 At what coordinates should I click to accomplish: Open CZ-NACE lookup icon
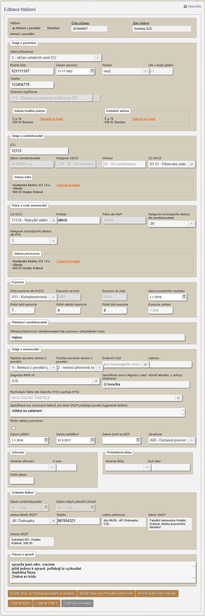click(x=192, y=164)
